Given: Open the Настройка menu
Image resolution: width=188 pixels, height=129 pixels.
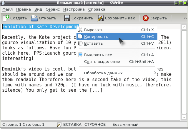Looking at the screenshot, I should pos(74,9).
